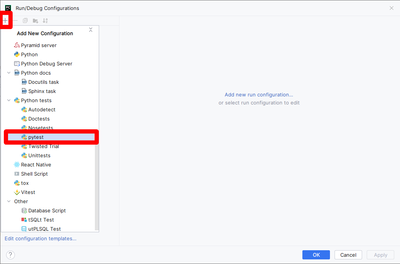
Task: Click the Add New Configuration plus icon
Action: click(5, 20)
